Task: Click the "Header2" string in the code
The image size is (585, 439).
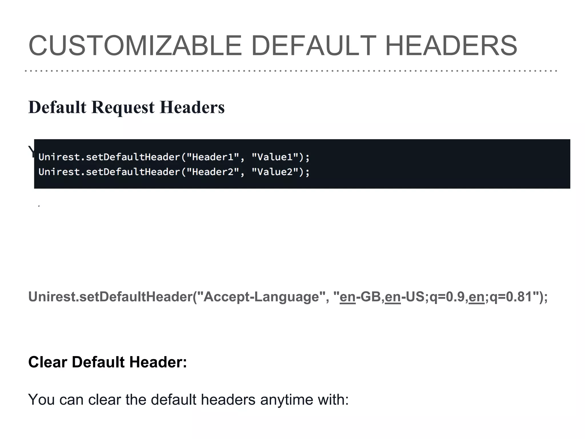Action: point(213,172)
